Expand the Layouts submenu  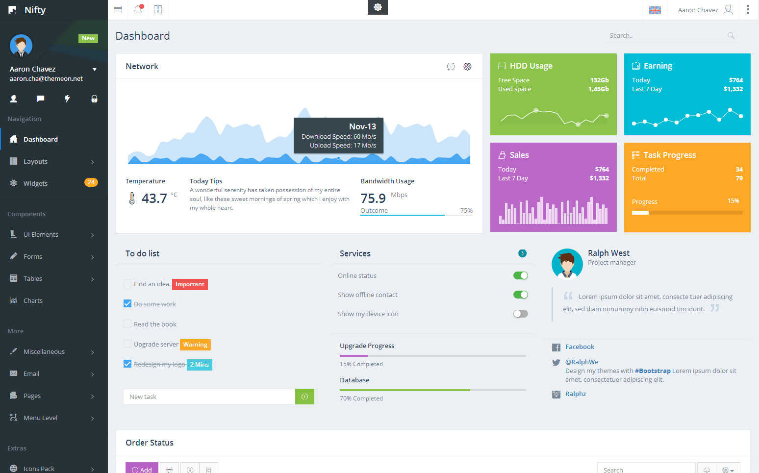[x=54, y=161]
